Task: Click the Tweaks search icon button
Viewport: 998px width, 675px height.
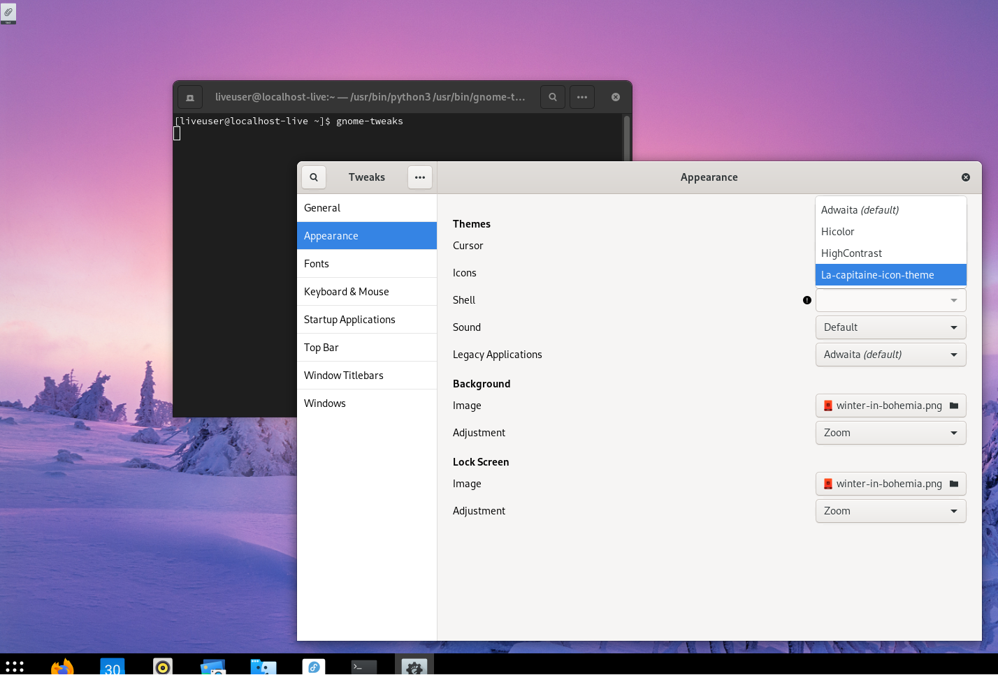Action: 314,177
